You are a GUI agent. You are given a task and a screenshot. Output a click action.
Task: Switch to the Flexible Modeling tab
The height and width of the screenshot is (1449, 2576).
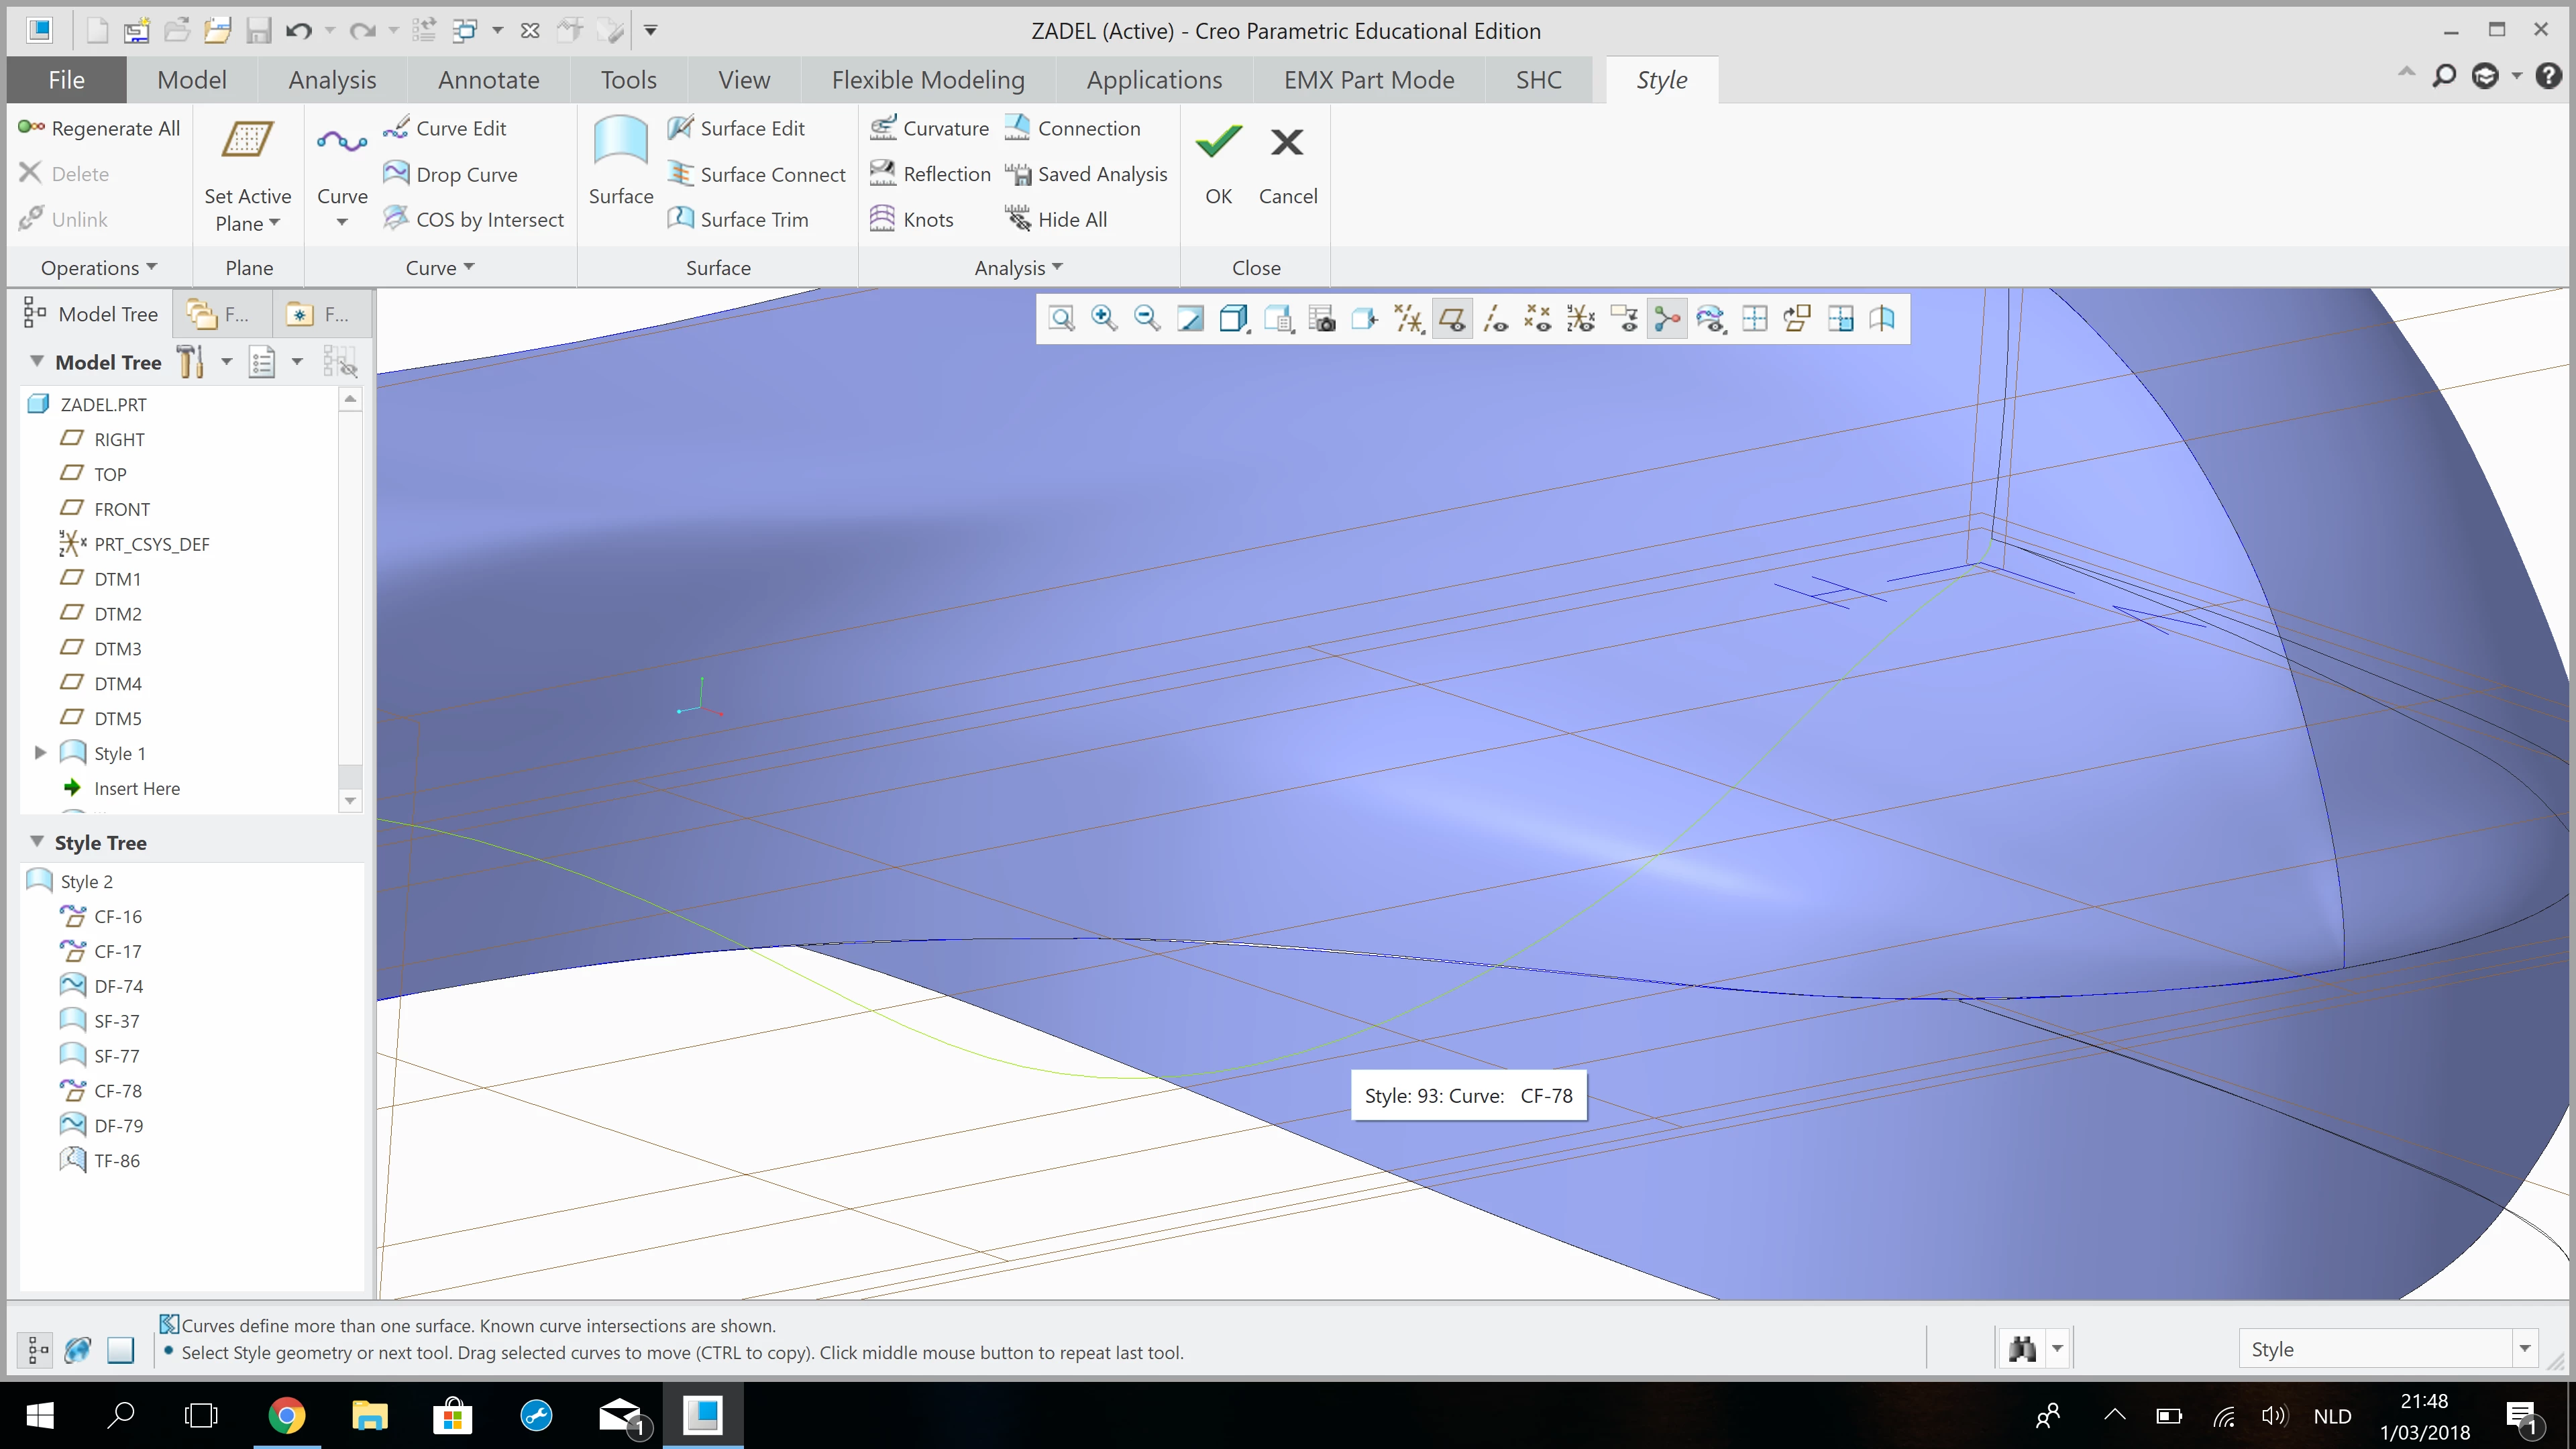(928, 80)
